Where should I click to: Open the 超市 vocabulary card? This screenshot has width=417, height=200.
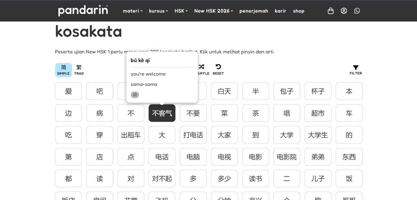[x=318, y=113]
